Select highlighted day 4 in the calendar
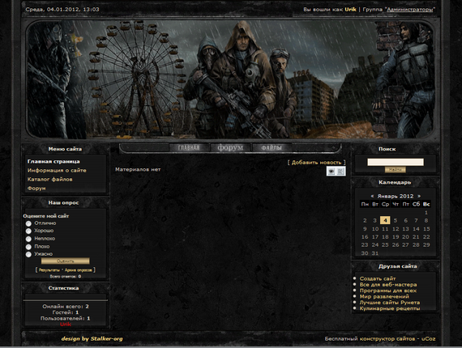 click(385, 220)
